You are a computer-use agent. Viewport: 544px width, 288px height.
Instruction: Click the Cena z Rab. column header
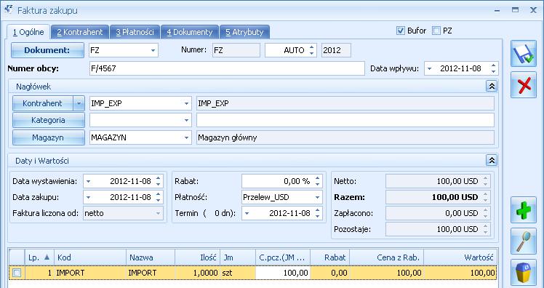386,257
